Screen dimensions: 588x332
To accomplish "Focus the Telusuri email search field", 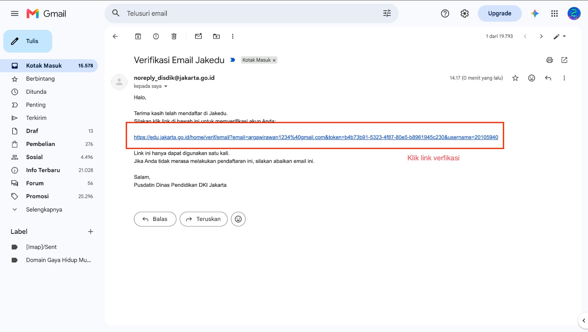I will pyautogui.click(x=251, y=14).
